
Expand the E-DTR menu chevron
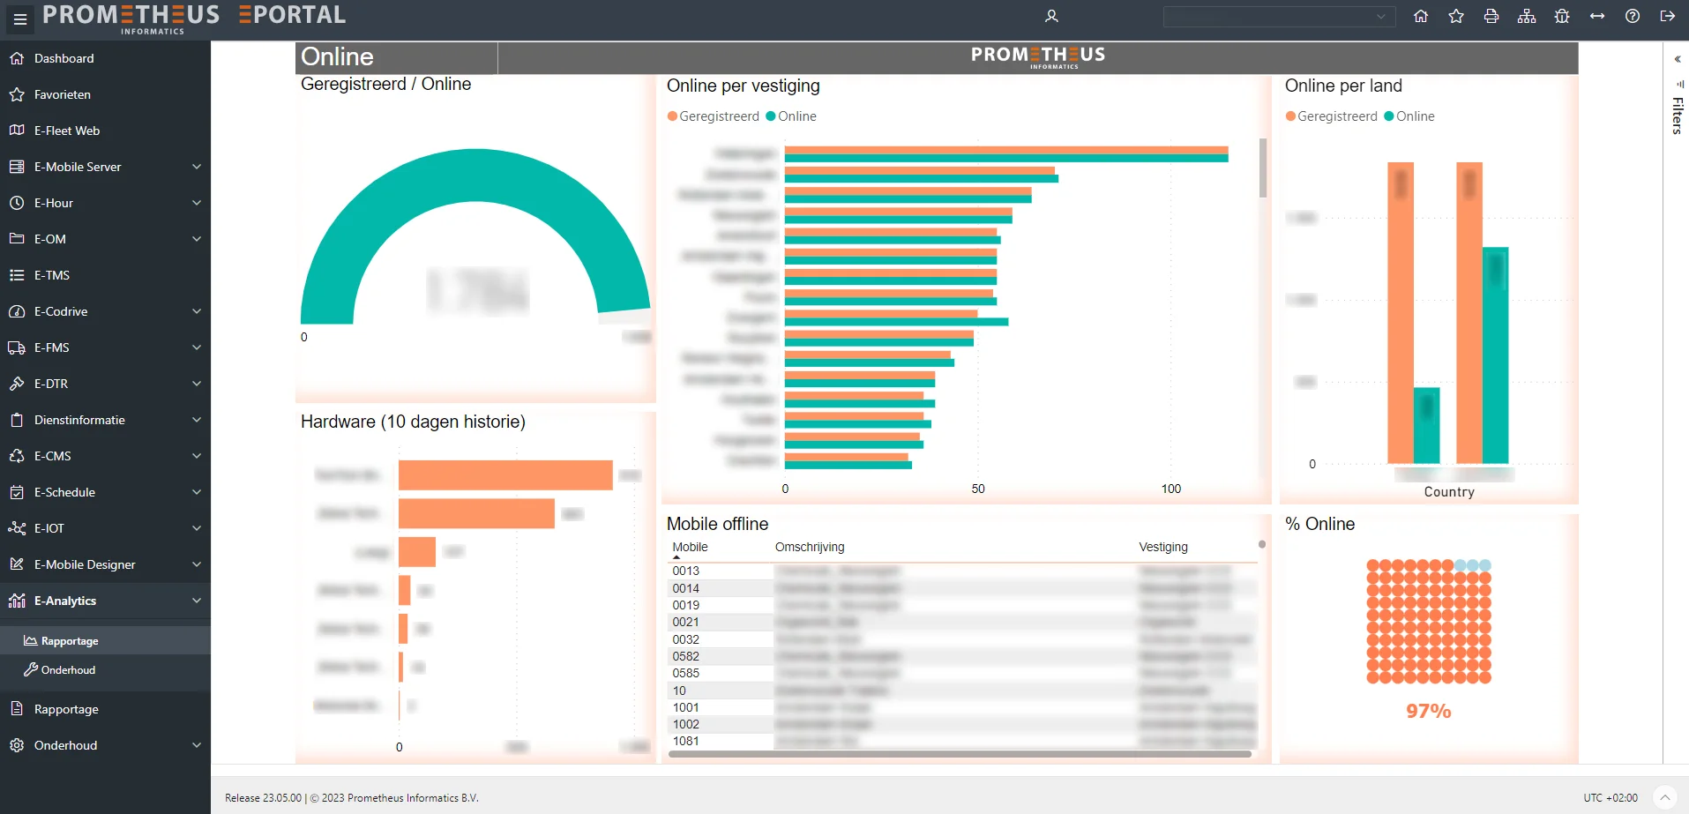[x=197, y=384]
